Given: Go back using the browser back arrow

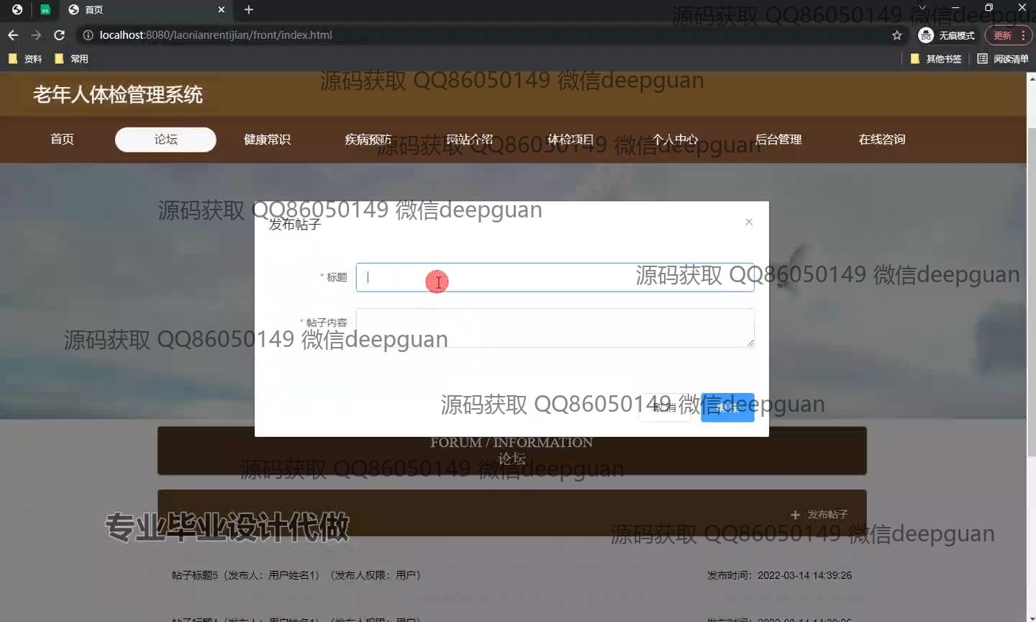Looking at the screenshot, I should (13, 35).
